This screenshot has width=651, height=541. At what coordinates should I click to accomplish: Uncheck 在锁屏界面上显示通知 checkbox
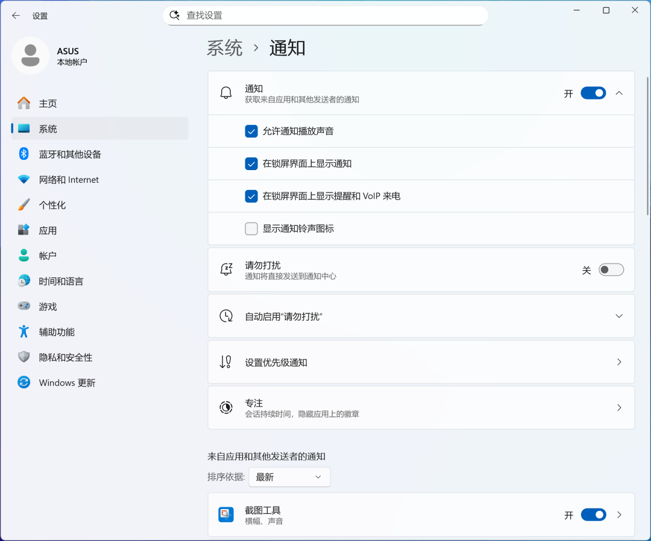(x=251, y=163)
